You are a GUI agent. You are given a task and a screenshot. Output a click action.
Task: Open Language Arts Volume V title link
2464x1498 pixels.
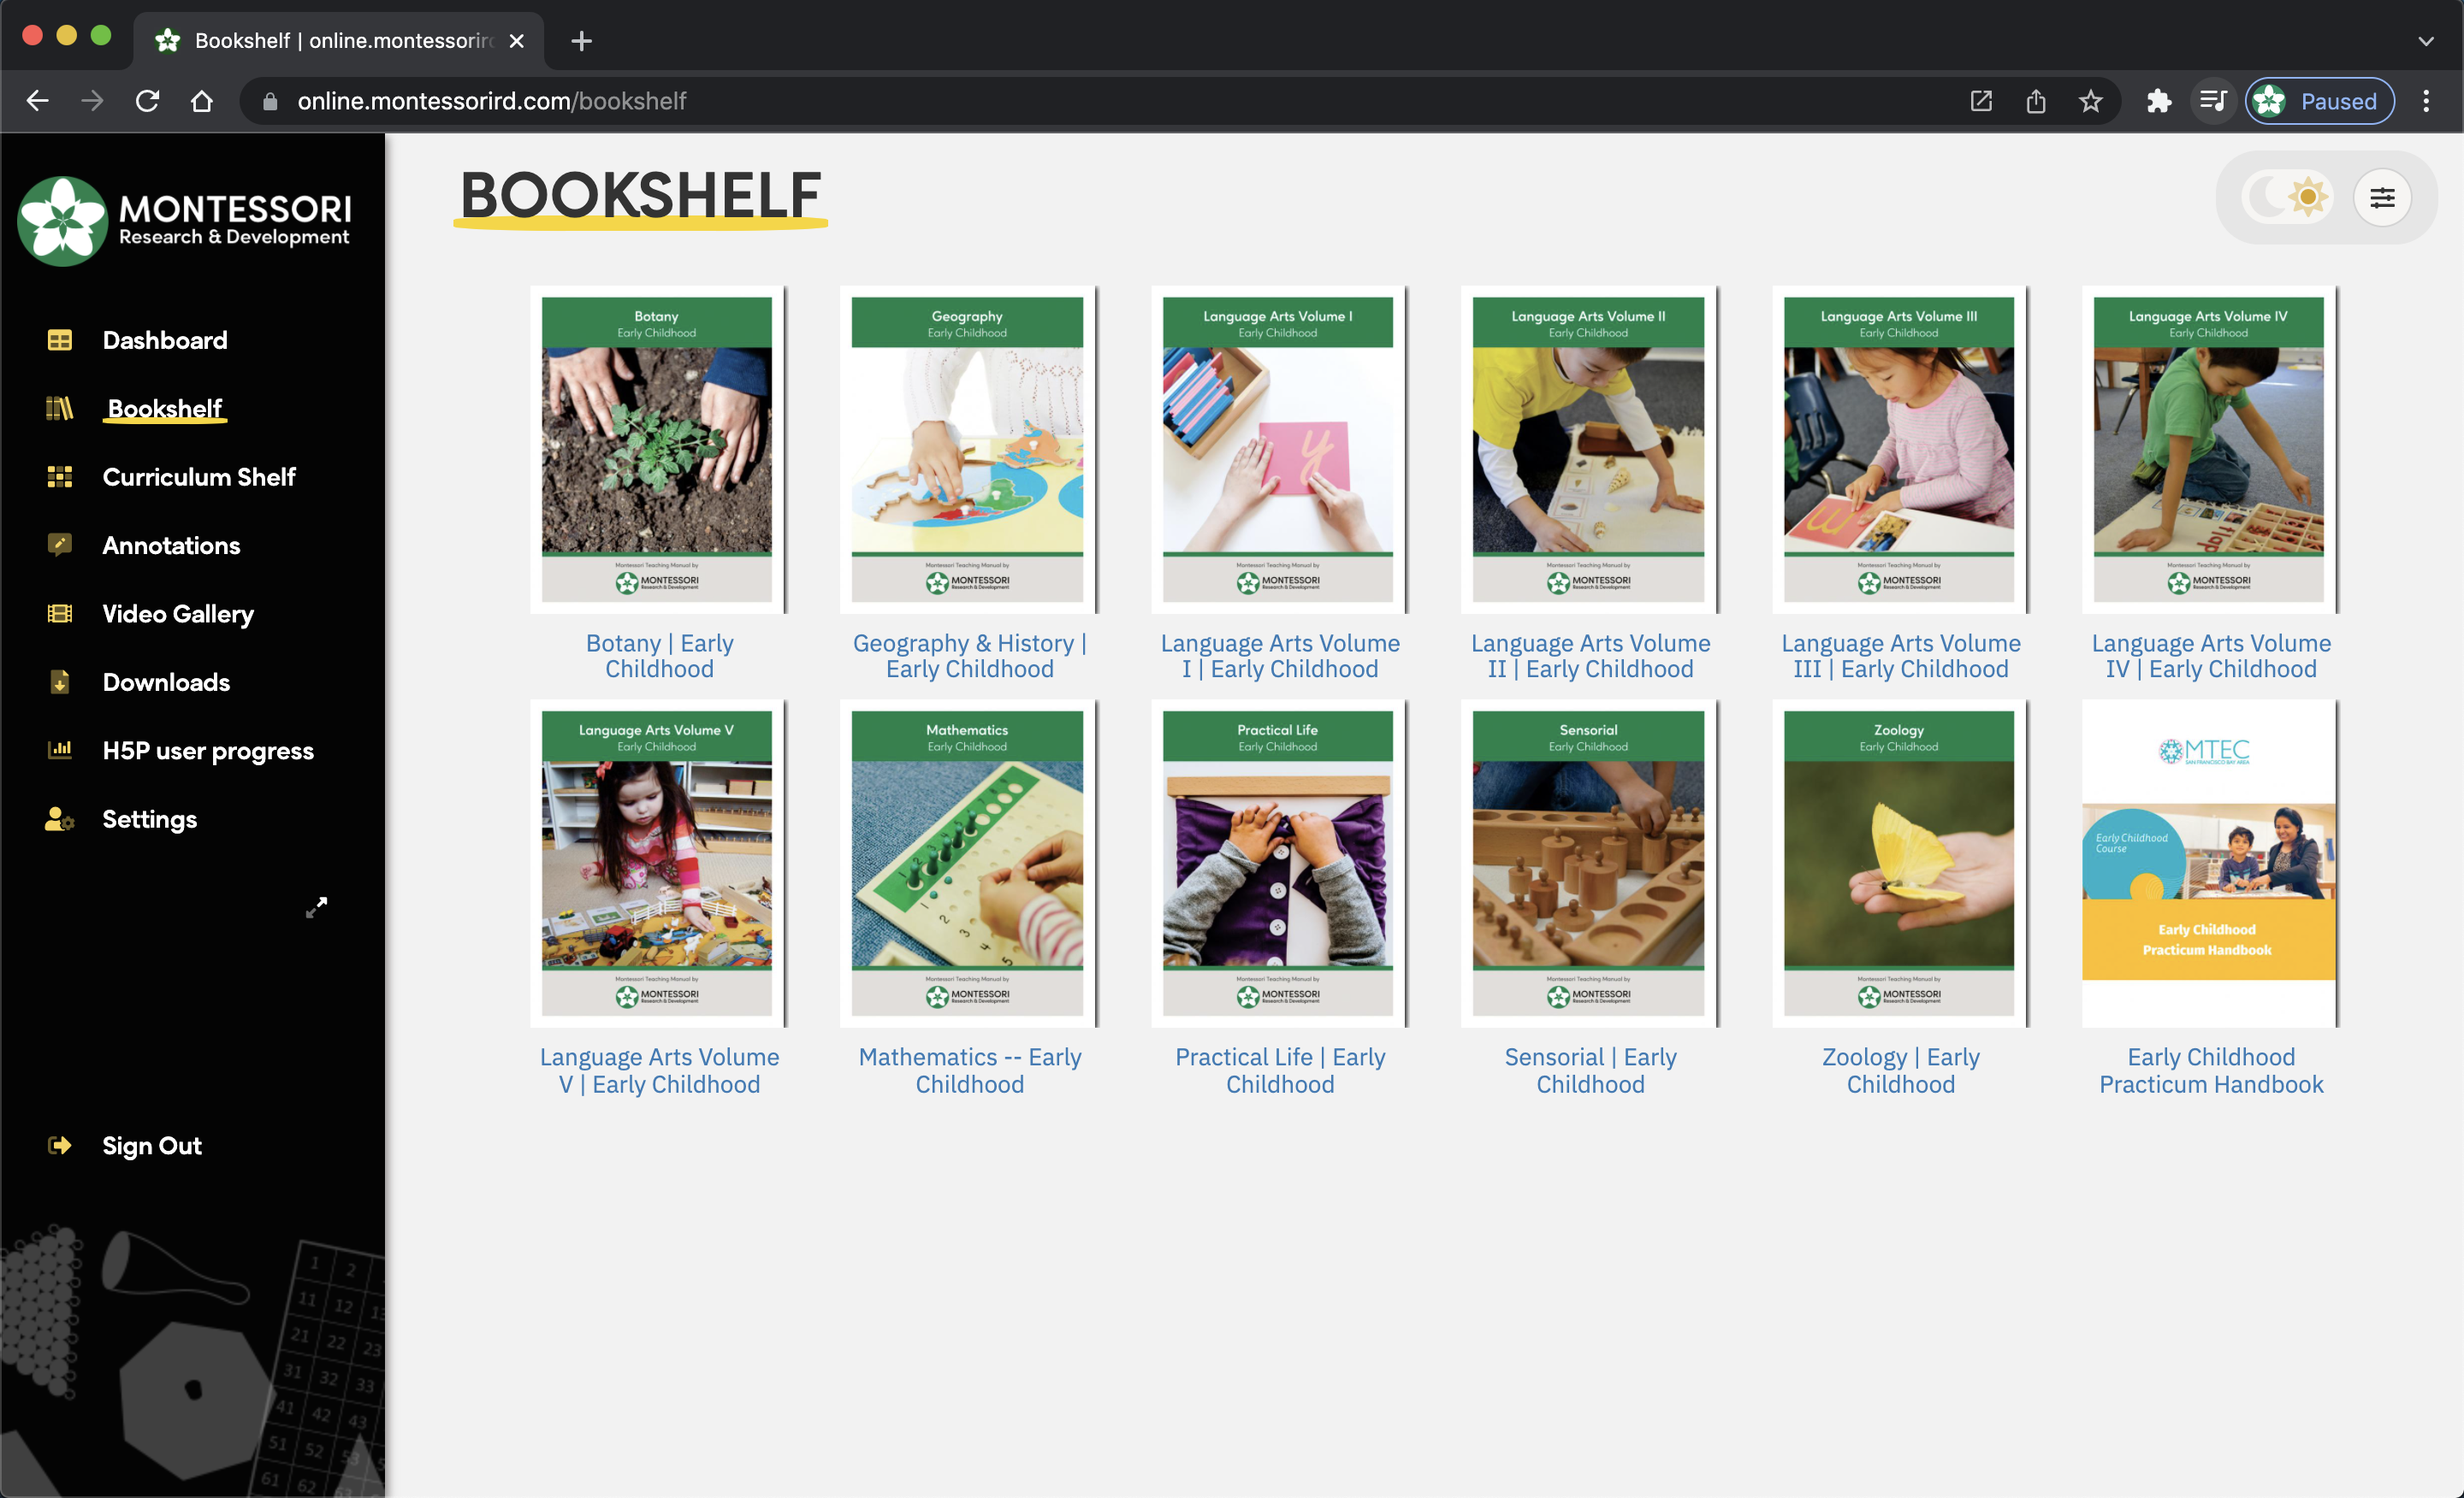pos(659,1070)
